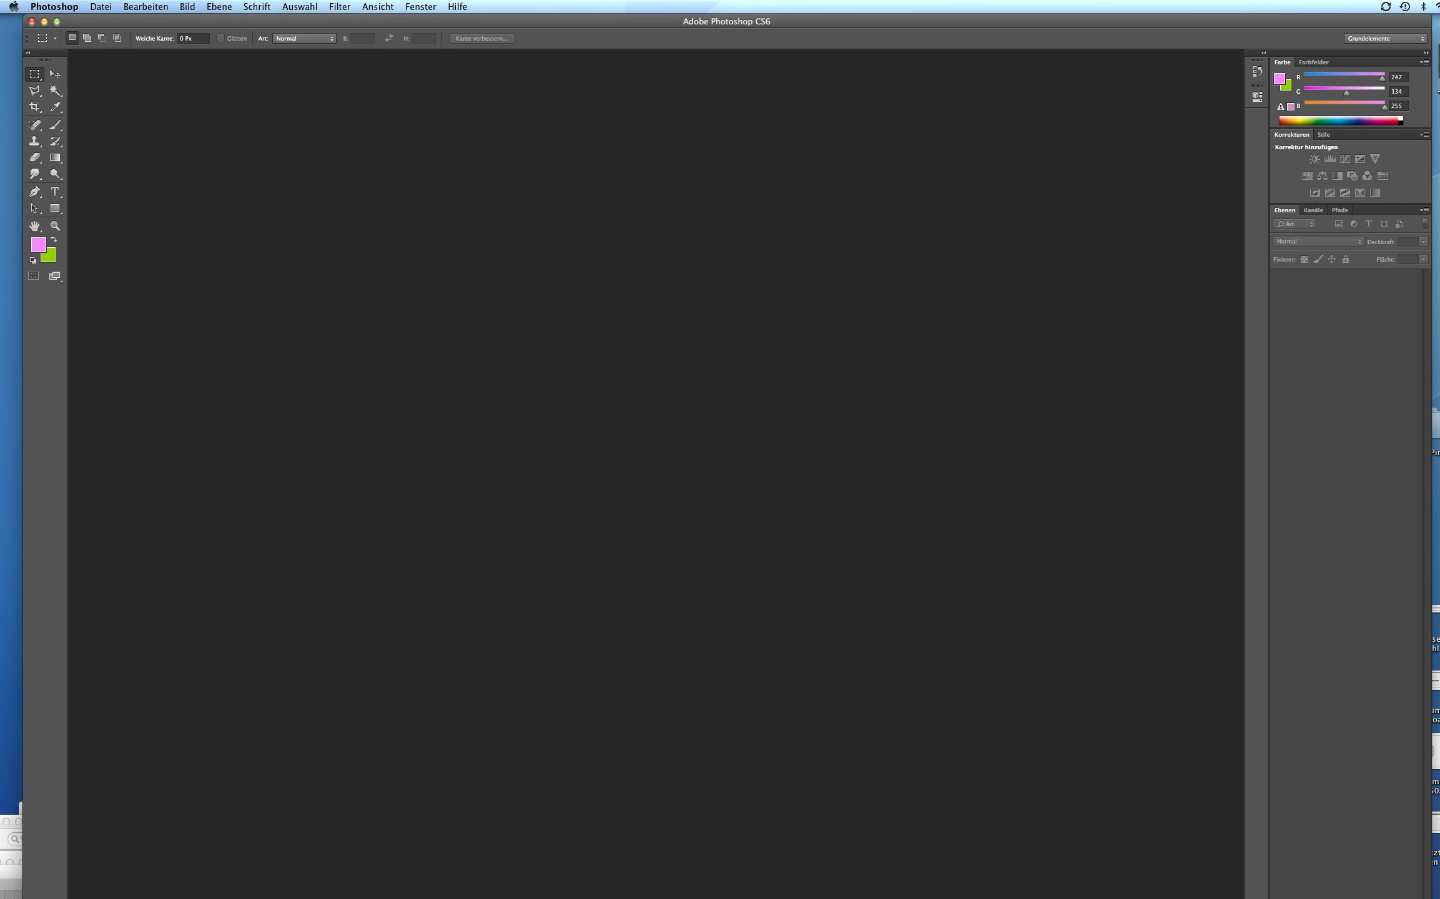Open the Art style dropdown
Screen dimensions: 1440x899
coord(304,39)
